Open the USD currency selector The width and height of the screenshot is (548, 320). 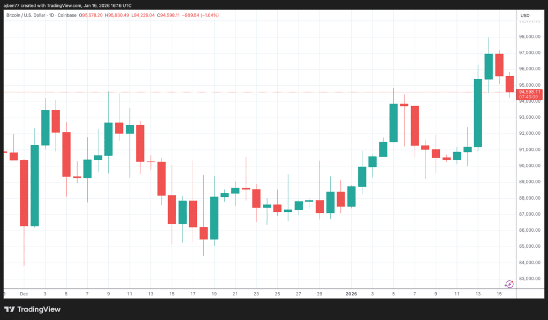tap(524, 15)
